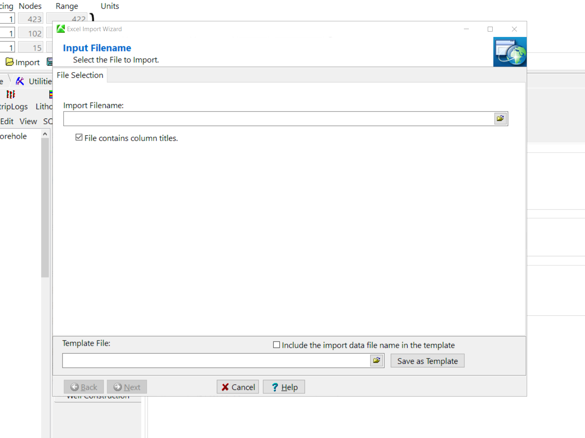
Task: Close the Excel Import Wizard window
Action: pos(514,29)
